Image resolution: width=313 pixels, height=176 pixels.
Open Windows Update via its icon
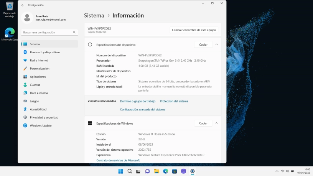(25, 125)
